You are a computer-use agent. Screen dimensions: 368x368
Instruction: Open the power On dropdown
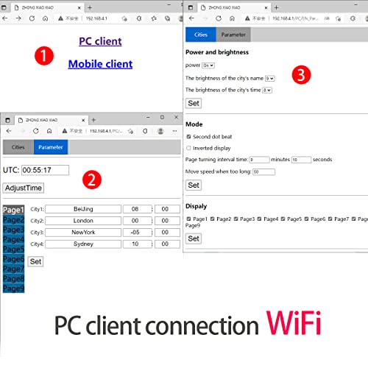(208, 66)
